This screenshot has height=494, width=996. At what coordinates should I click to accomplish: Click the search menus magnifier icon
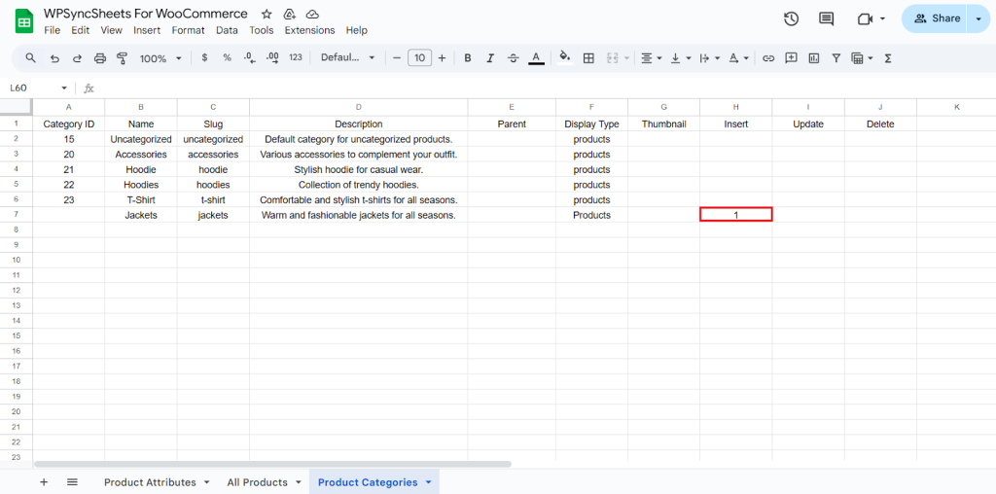30,57
